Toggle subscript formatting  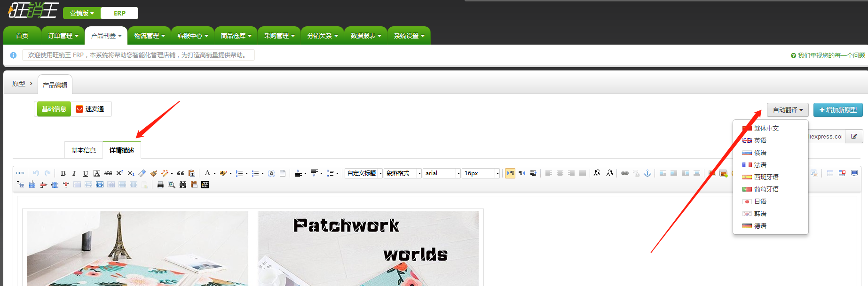pyautogui.click(x=131, y=173)
